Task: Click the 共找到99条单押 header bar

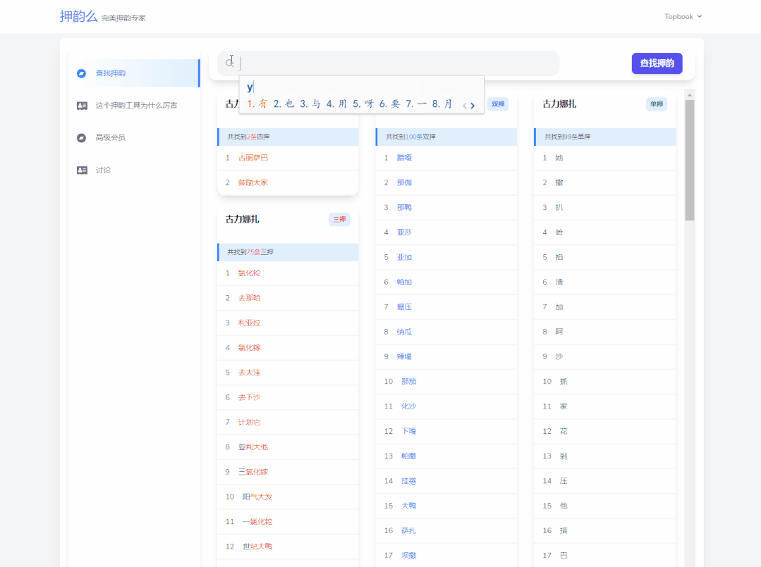Action: (x=604, y=137)
